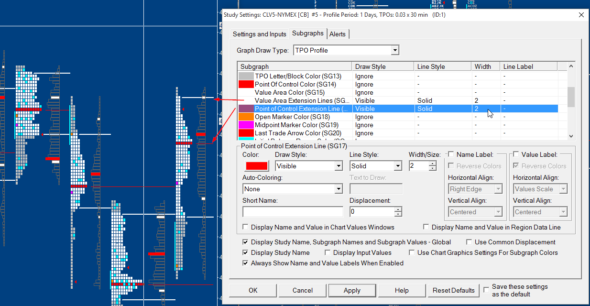Open the red Color button for SG17
Screen dimensions: 590x306
coord(256,166)
